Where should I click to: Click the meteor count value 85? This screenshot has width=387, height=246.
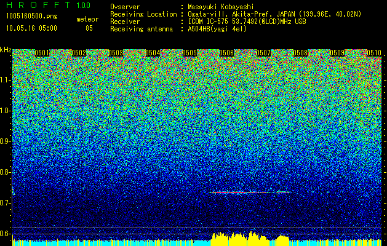[x=89, y=28]
